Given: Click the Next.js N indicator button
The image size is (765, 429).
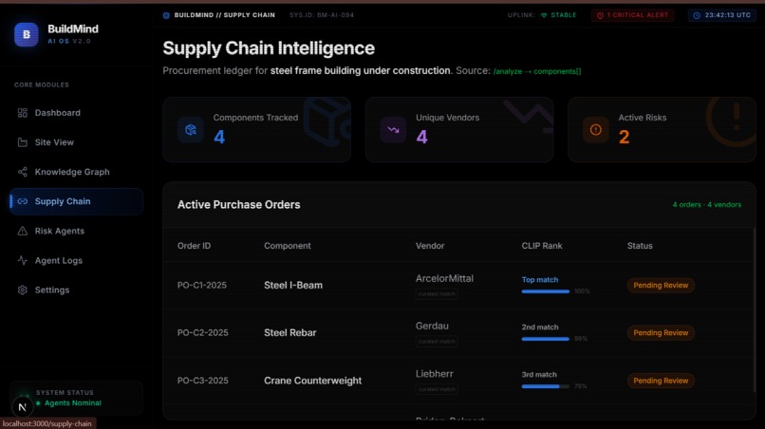Looking at the screenshot, I should coord(23,407).
